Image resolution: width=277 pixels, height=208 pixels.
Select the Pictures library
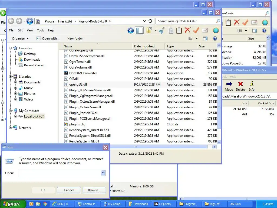(30, 93)
